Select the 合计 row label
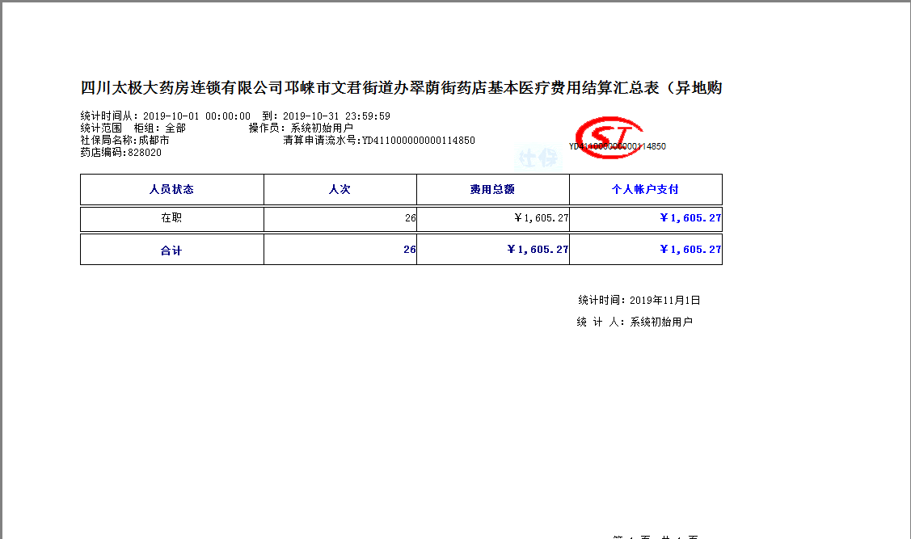 (171, 251)
